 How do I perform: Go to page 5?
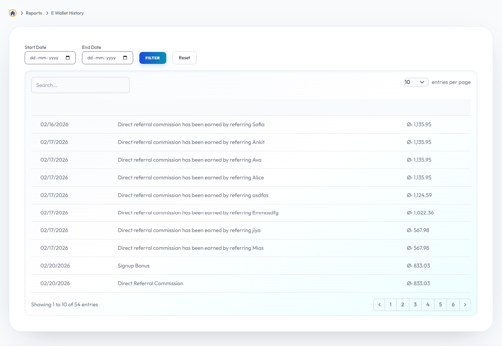440,305
